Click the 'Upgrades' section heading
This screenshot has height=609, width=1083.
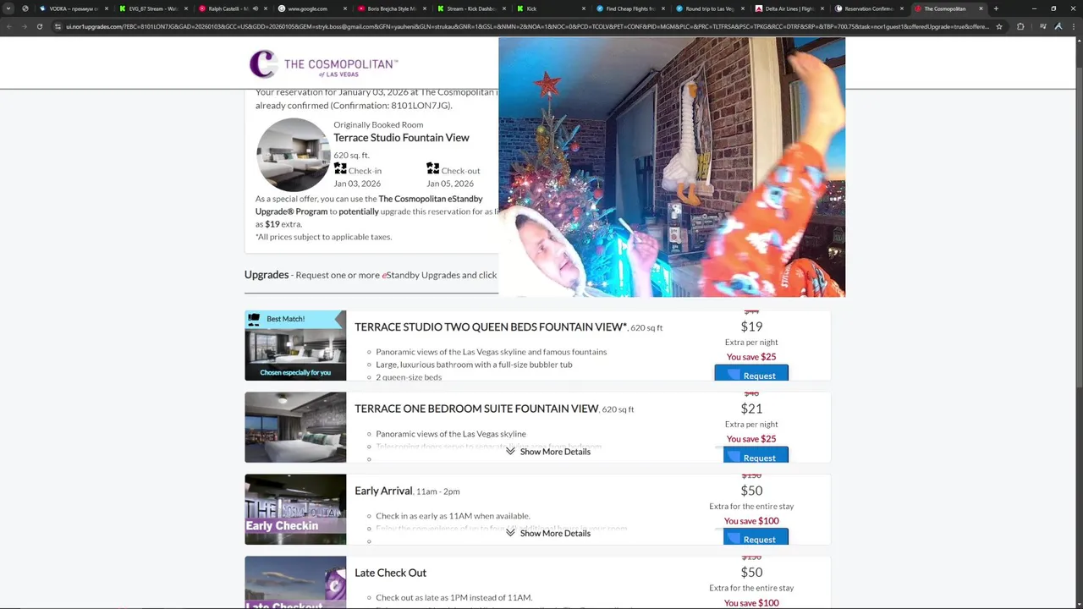(267, 275)
